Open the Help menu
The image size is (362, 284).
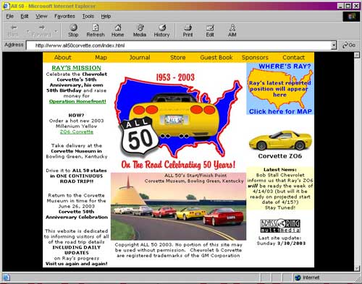point(106,16)
